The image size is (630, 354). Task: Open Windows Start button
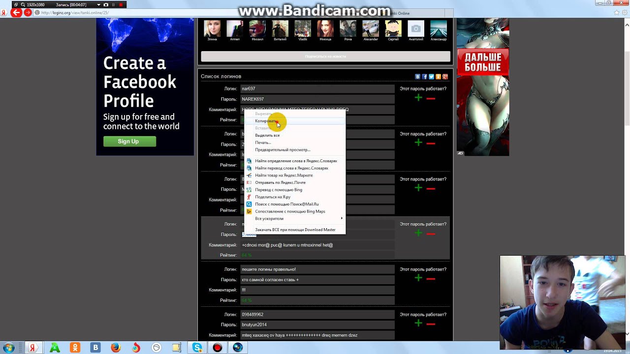click(8, 348)
